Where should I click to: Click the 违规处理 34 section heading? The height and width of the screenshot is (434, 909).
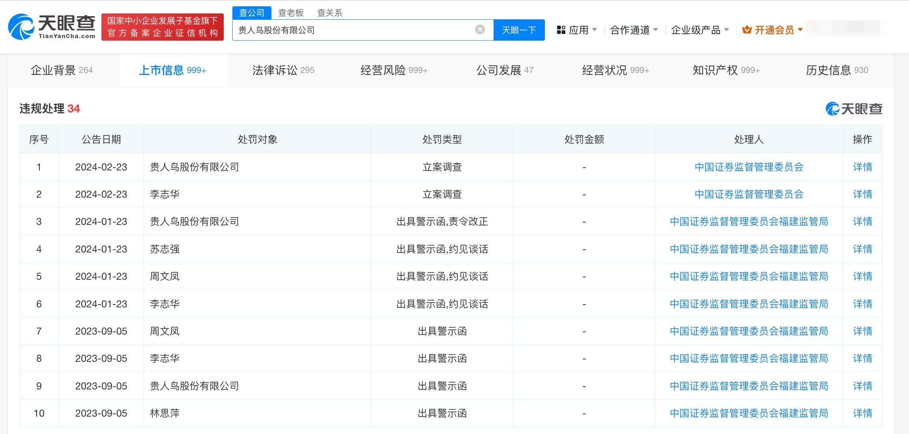click(x=50, y=108)
